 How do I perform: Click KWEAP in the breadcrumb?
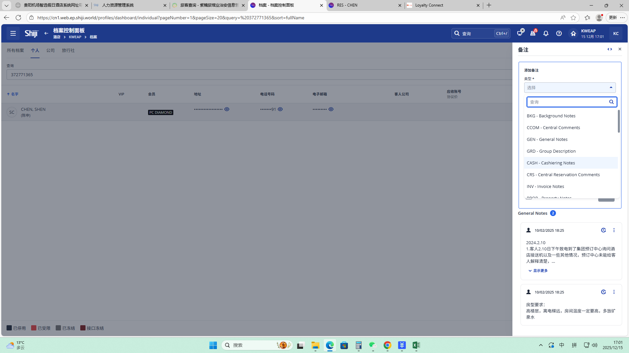pos(75,37)
